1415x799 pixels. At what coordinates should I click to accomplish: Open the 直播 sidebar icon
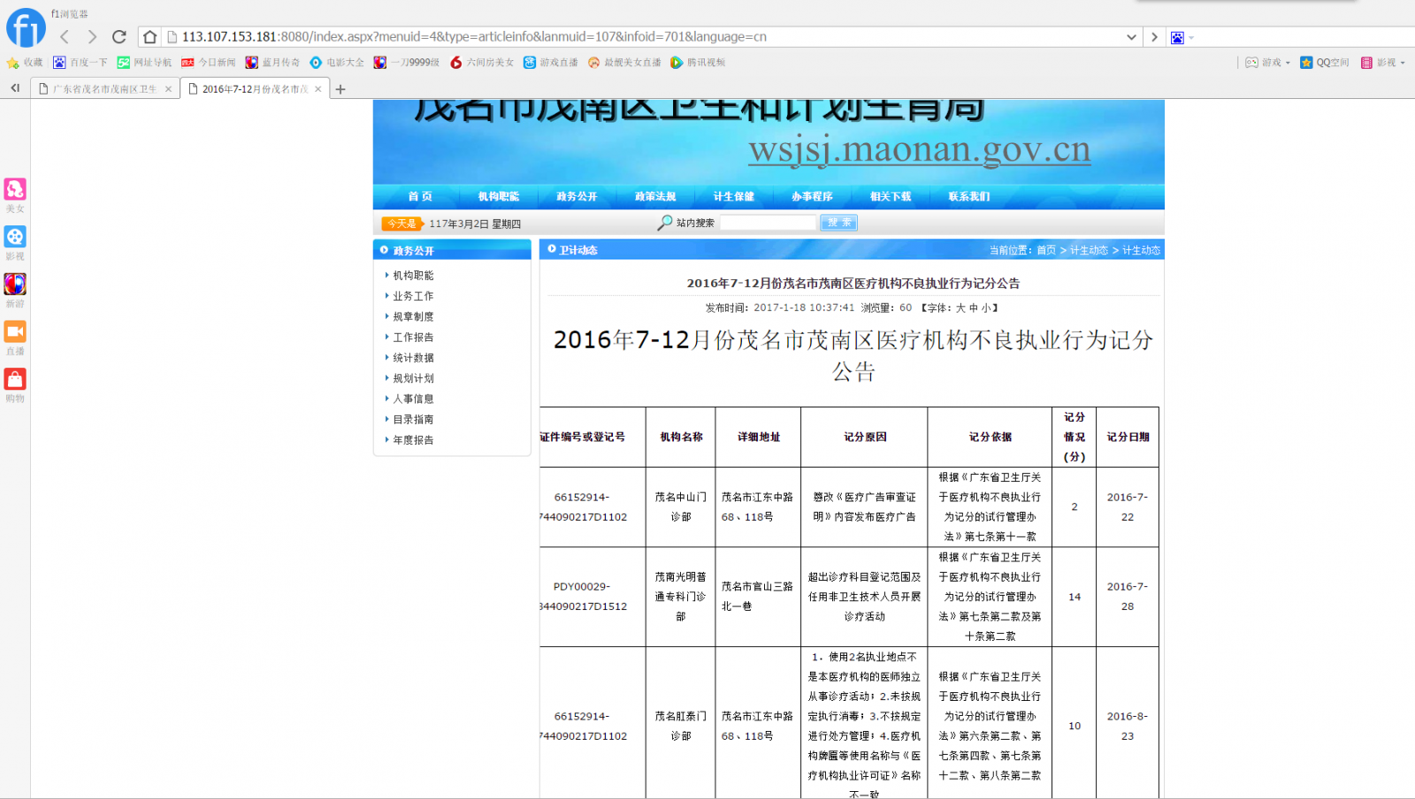tap(15, 332)
